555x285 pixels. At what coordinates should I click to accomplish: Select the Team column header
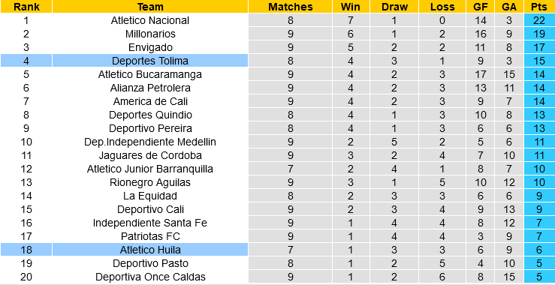point(150,7)
